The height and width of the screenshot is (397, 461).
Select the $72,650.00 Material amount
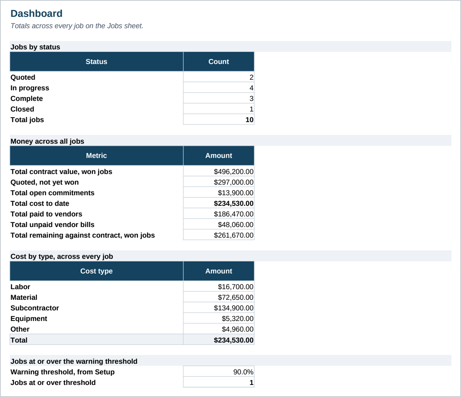(x=219, y=297)
